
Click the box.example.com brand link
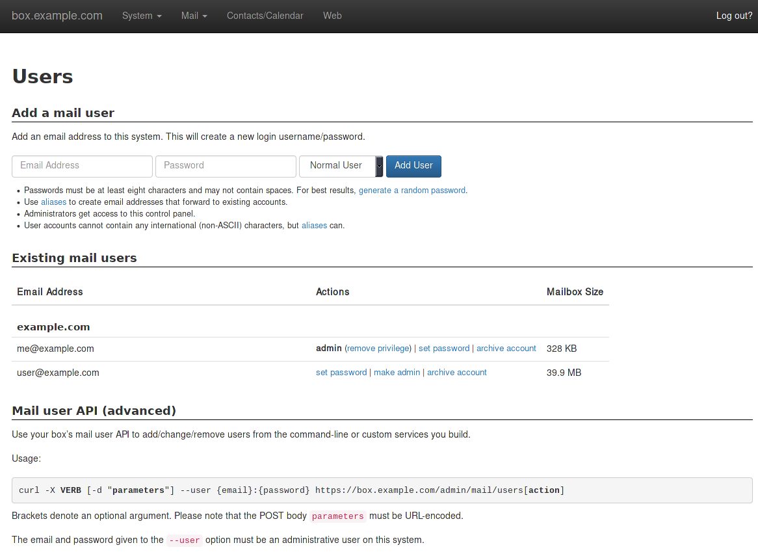point(57,15)
